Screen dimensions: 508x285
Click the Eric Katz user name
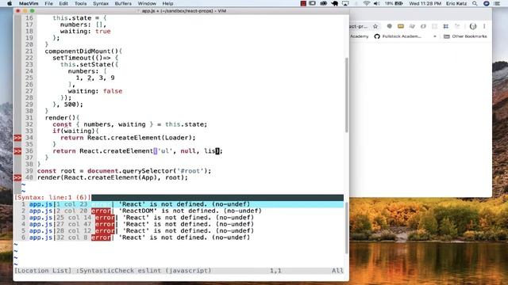(456, 3)
